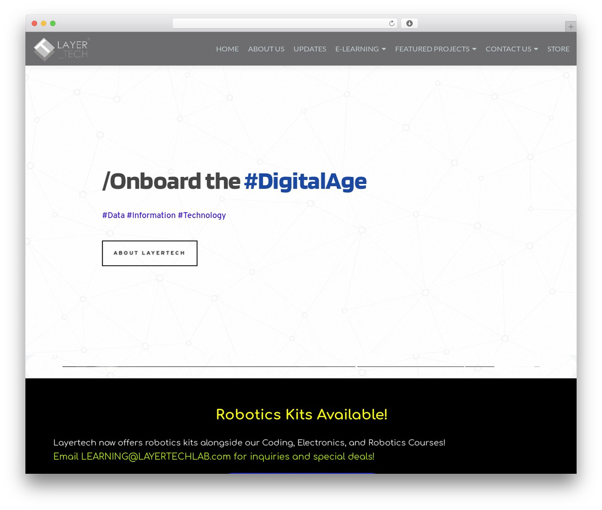Click the Robotics Kits Available! heading
The image size is (602, 510).
click(301, 414)
